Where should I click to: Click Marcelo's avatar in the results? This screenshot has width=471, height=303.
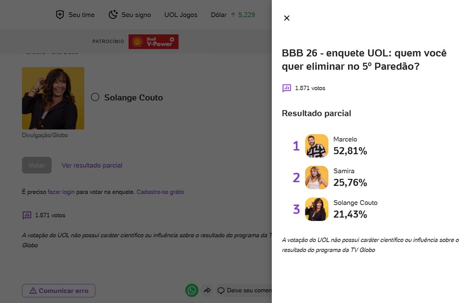point(316,146)
